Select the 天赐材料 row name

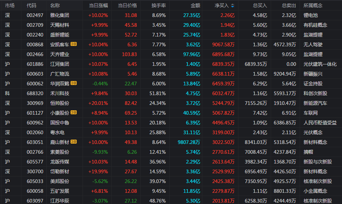tap(60, 25)
